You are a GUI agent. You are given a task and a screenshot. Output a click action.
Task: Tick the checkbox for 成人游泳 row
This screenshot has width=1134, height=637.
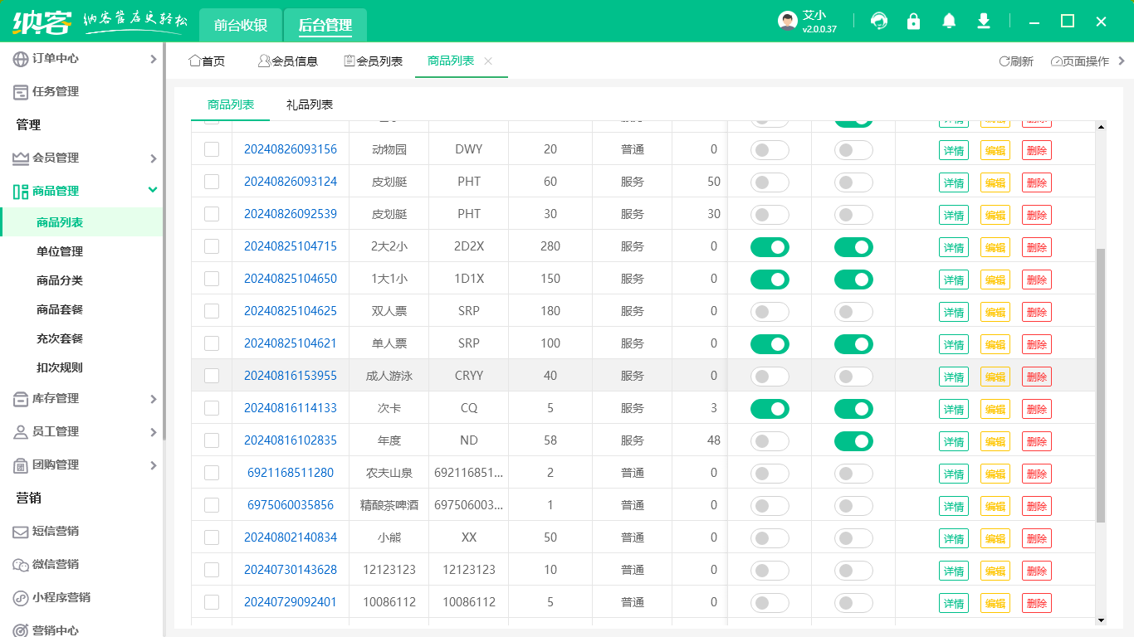pyautogui.click(x=212, y=376)
